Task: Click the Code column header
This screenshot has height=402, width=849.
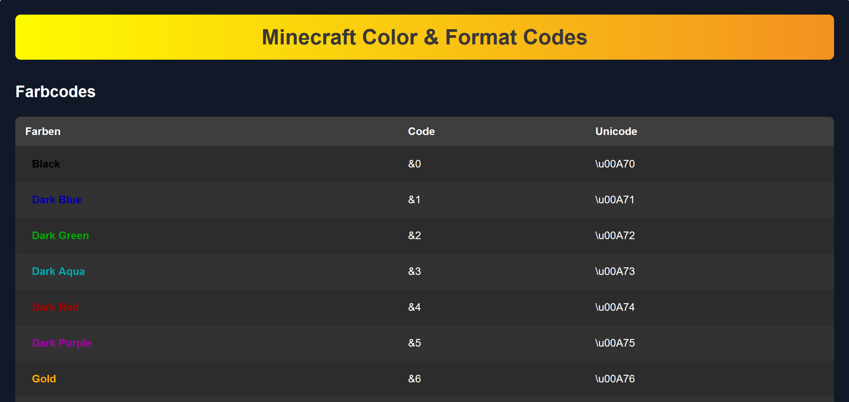Action: coord(421,131)
